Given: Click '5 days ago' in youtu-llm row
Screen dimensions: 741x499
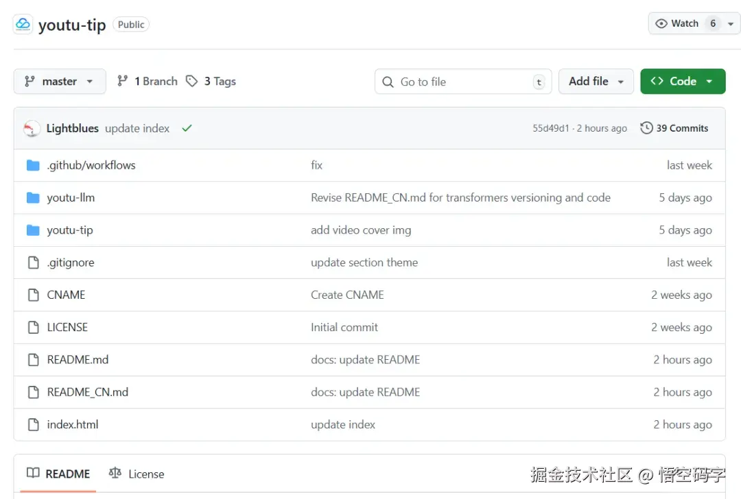Looking at the screenshot, I should 685,198.
